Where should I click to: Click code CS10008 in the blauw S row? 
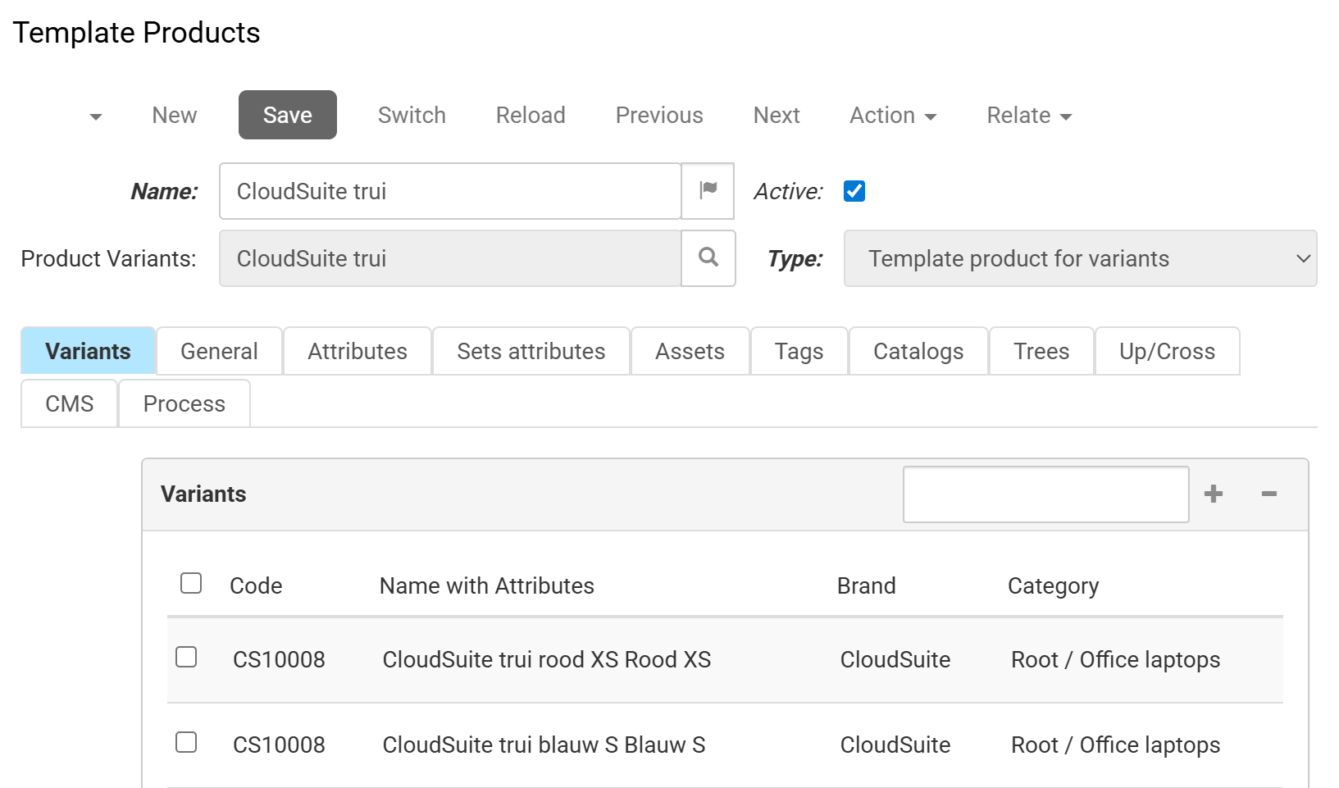(x=279, y=745)
